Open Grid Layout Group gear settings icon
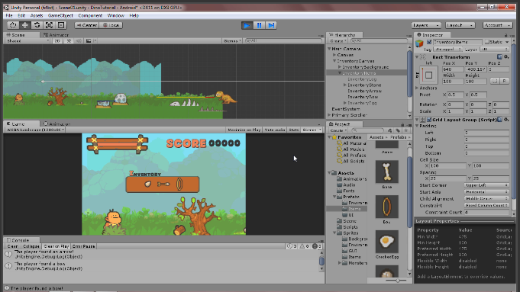520x292 pixels. [x=506, y=120]
